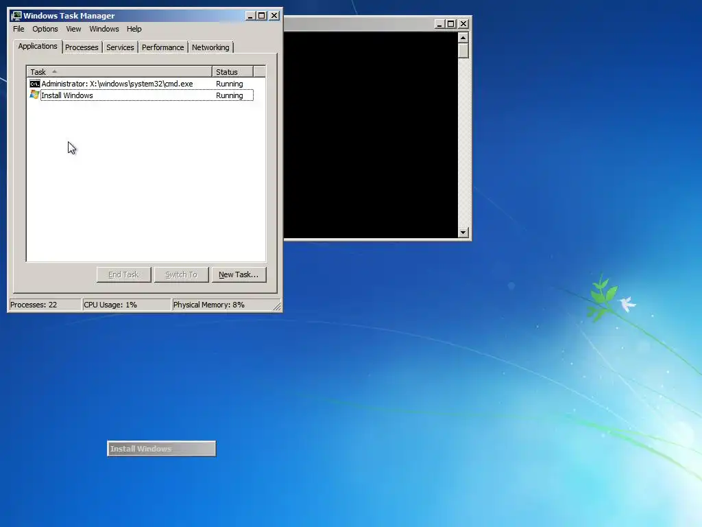702x527 pixels.
Task: Open the Options menu
Action: click(45, 29)
